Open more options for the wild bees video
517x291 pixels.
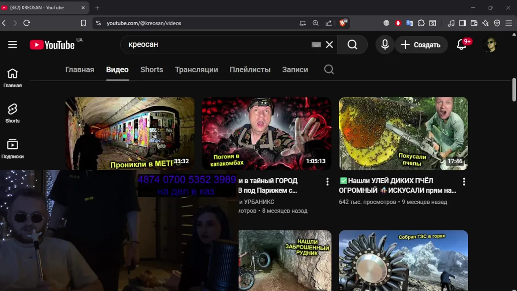[x=464, y=182]
